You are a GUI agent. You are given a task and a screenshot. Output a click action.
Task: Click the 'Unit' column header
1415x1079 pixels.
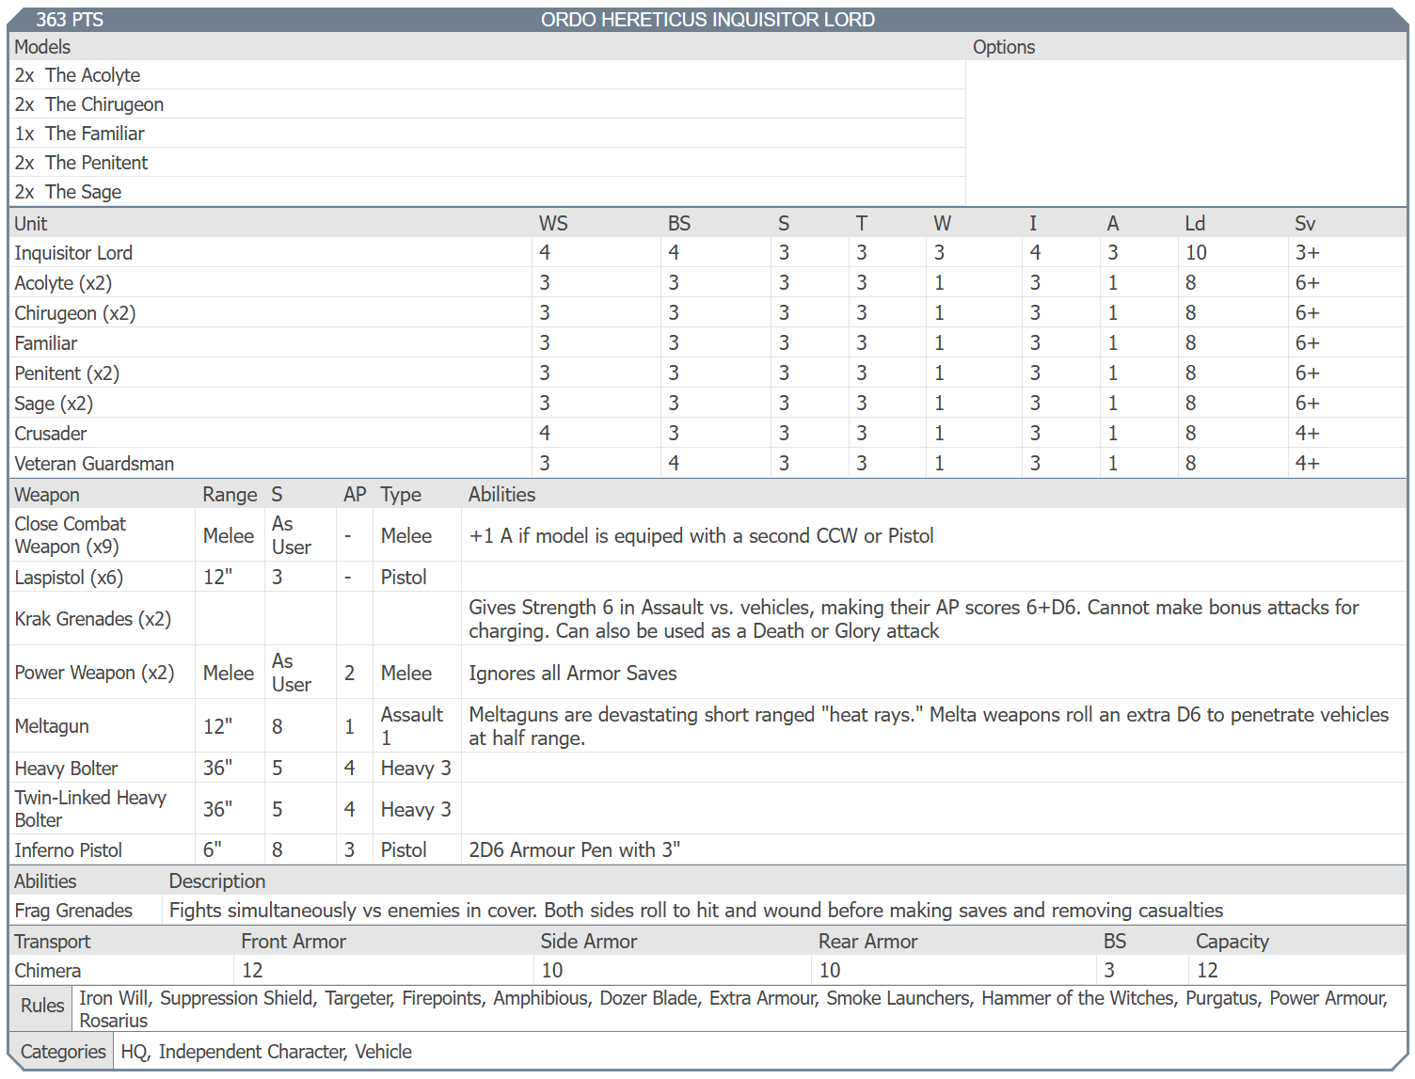coord(30,224)
